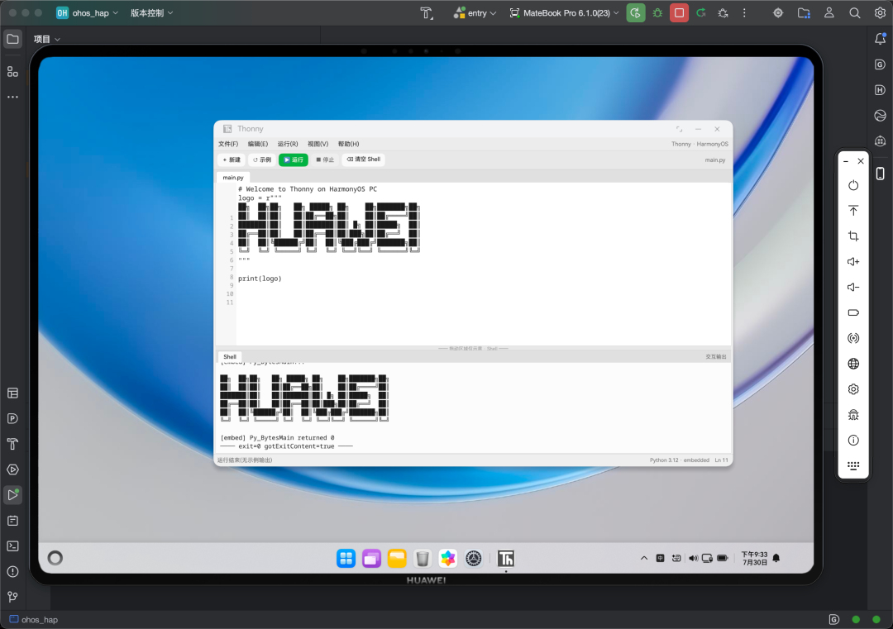The height and width of the screenshot is (629, 893).
Task: Open the Git branch icon in left sidebar
Action: pos(12,597)
